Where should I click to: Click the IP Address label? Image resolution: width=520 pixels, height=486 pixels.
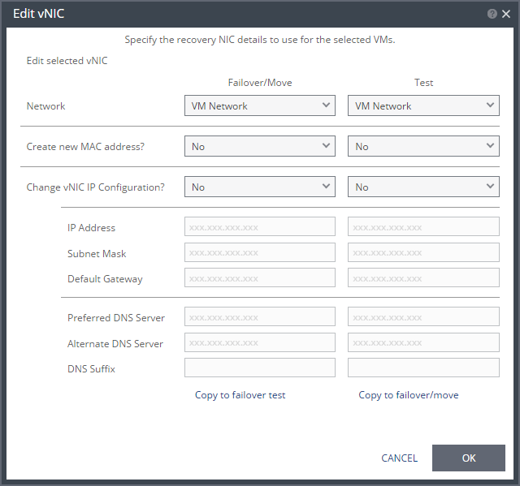pos(92,228)
